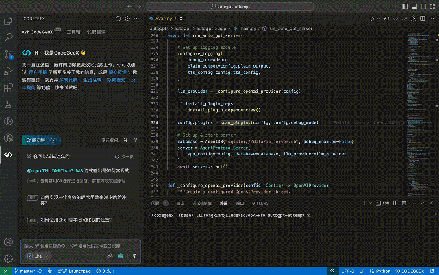Switch to the GITLENS panel tab
Viewport: 439px width, 275px height.
pos(260,203)
